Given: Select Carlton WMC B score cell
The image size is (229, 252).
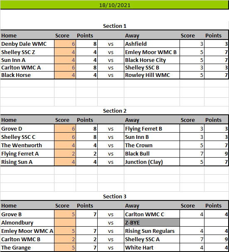Looking at the screenshot, I should [65, 239].
